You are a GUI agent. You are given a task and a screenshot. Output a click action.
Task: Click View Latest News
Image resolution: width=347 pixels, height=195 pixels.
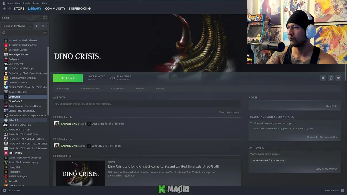click(x=229, y=112)
